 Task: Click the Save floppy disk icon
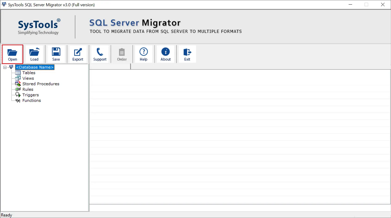(x=56, y=52)
